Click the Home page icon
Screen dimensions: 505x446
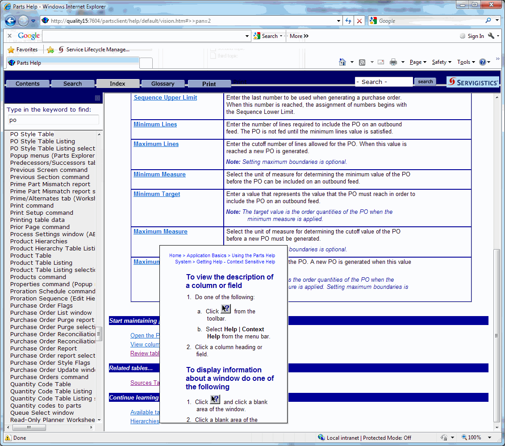342,62
